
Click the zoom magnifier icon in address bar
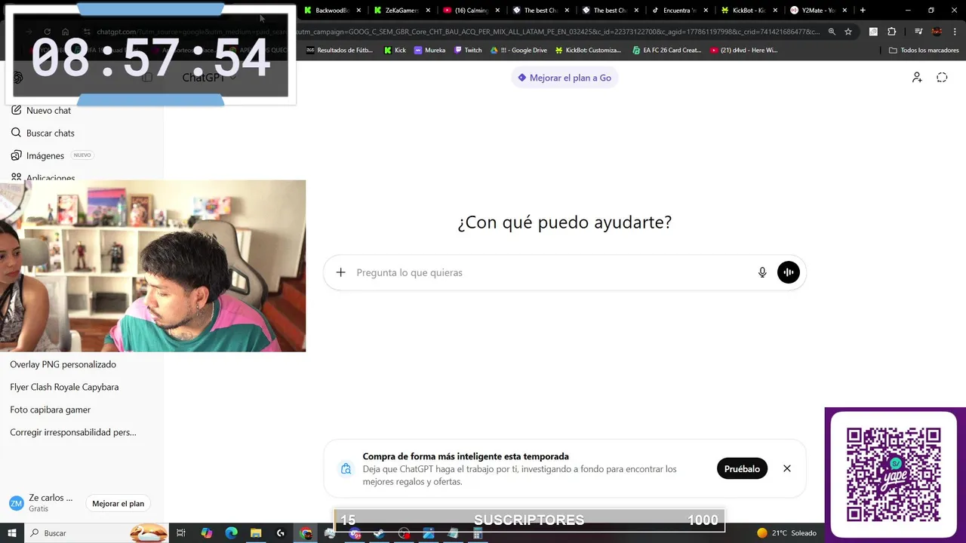832,32
